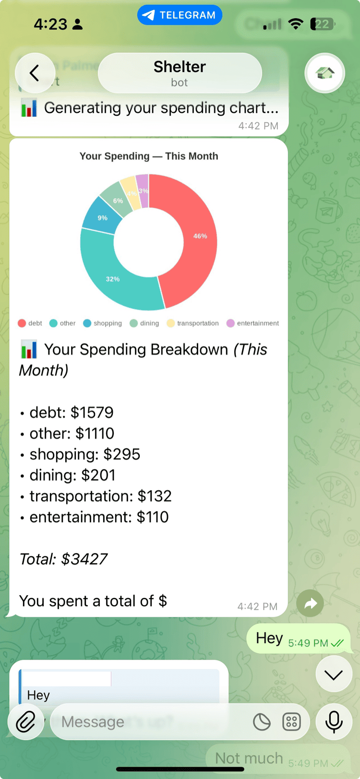360x779 pixels.
Task: Tap the paperclip attachment icon
Action: (26, 721)
